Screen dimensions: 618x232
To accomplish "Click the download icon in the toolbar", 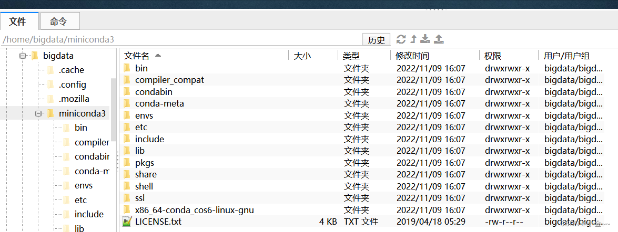I will click(x=425, y=39).
